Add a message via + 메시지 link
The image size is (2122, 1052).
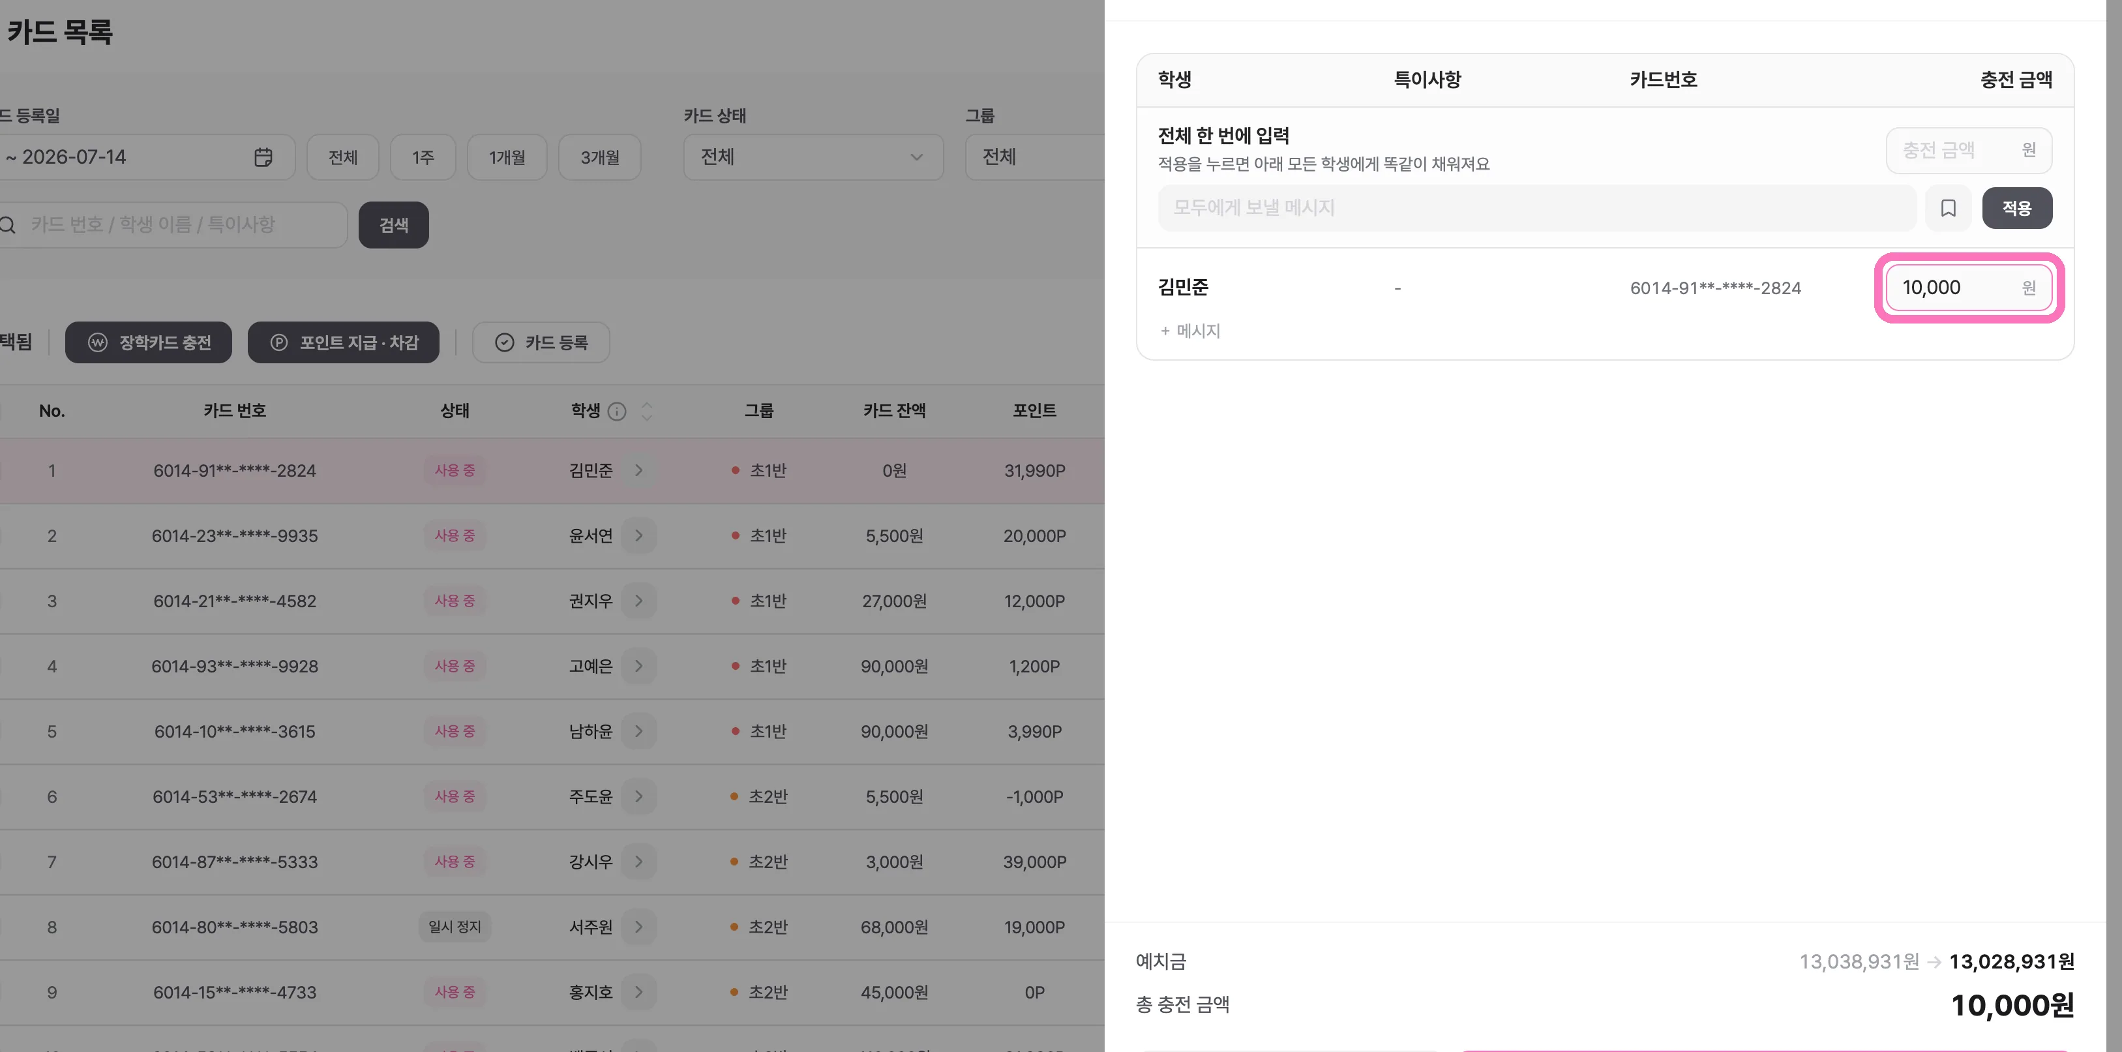pos(1190,331)
